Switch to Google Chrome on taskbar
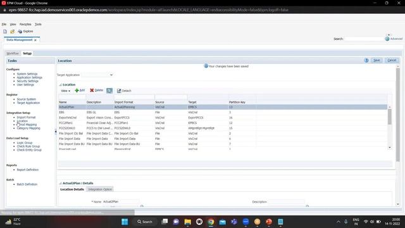The width and height of the screenshot is (405, 228). tap(211, 222)
